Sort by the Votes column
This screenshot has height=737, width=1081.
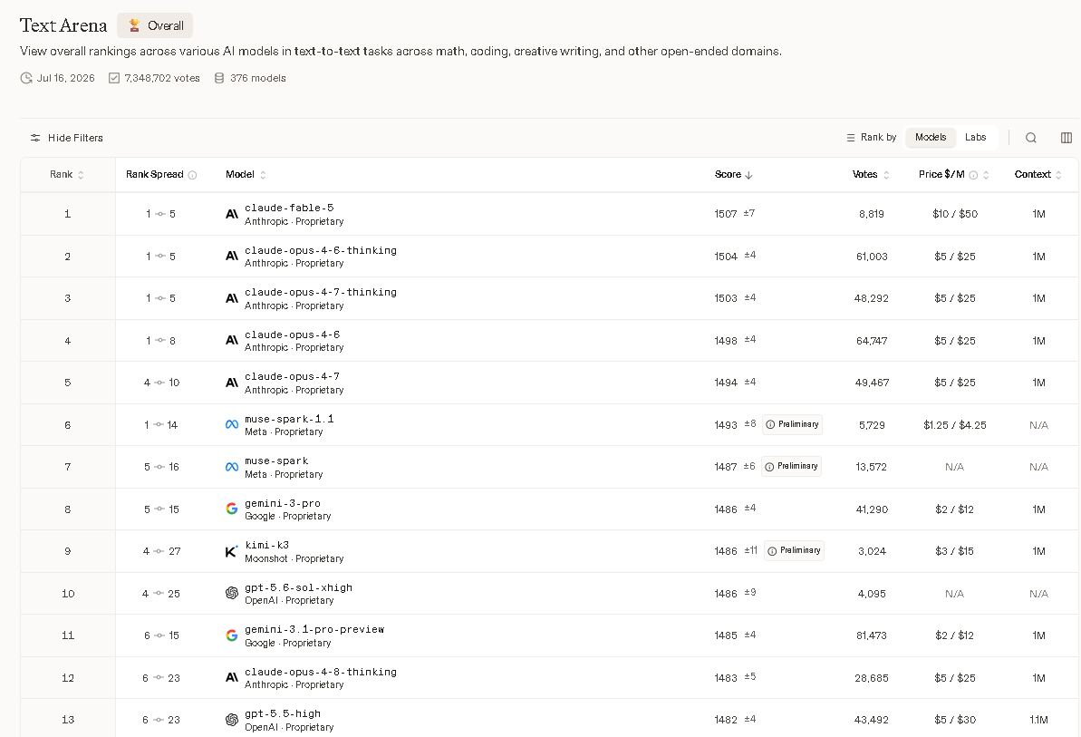[871, 174]
